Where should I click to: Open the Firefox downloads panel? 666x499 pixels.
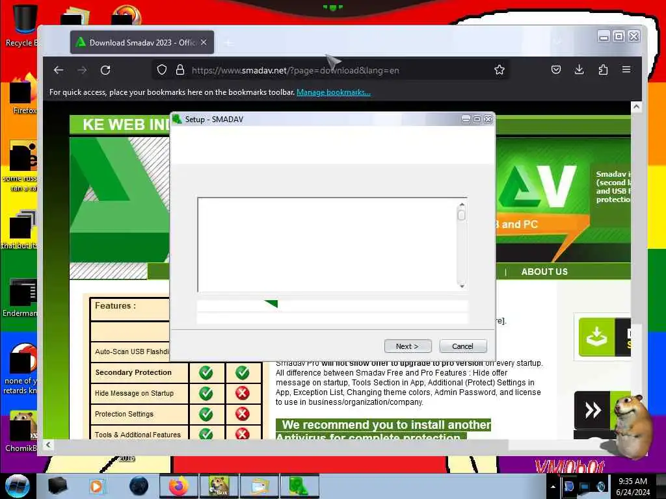point(579,70)
